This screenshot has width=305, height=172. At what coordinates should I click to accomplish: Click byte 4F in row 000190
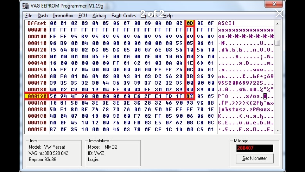click(74, 96)
